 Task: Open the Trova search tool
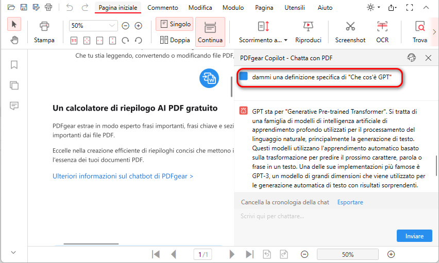(420, 32)
